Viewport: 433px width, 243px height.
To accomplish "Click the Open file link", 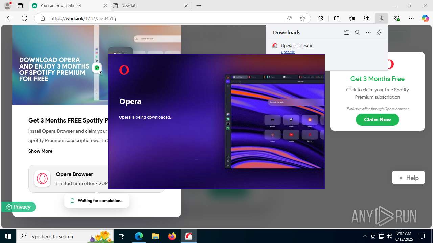I will tap(288, 52).
